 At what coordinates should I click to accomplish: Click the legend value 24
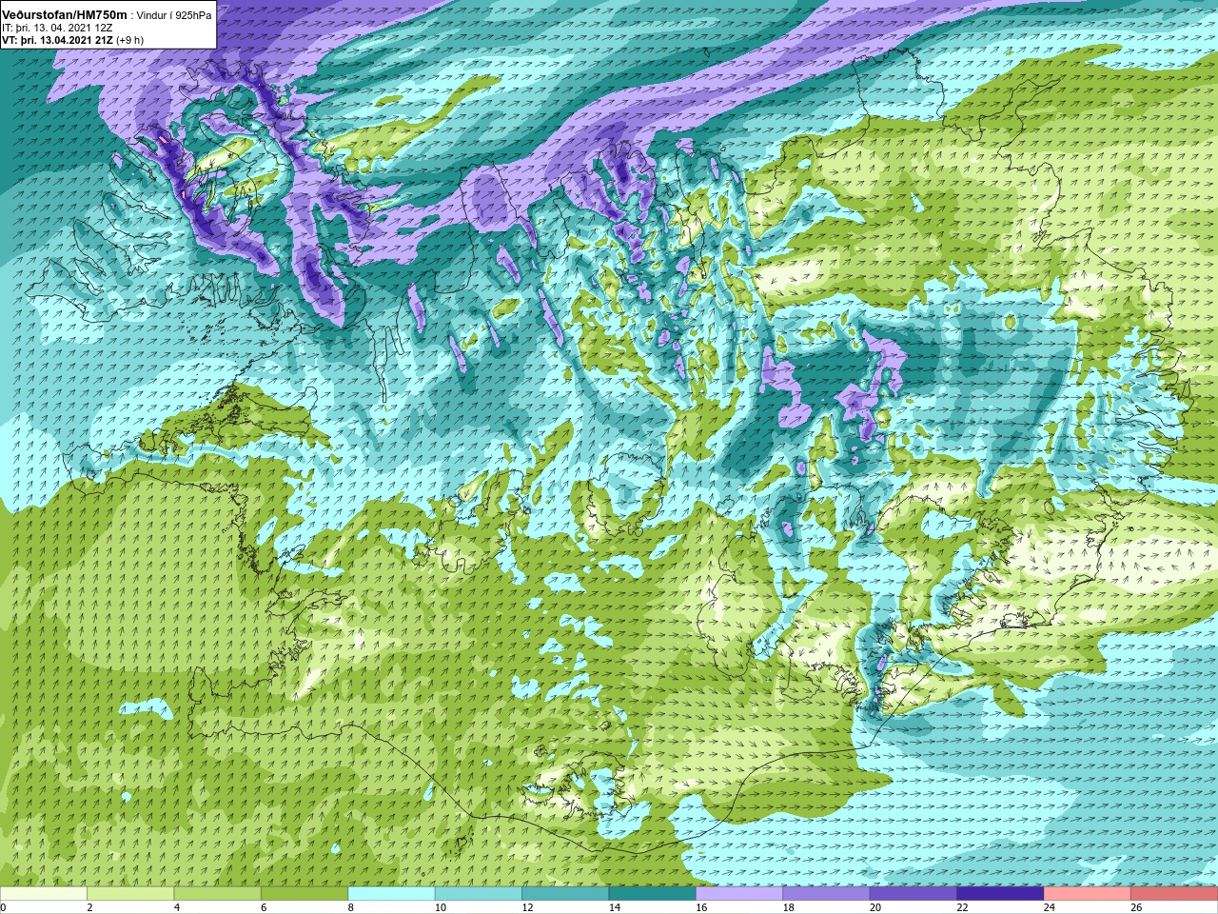[1049, 907]
